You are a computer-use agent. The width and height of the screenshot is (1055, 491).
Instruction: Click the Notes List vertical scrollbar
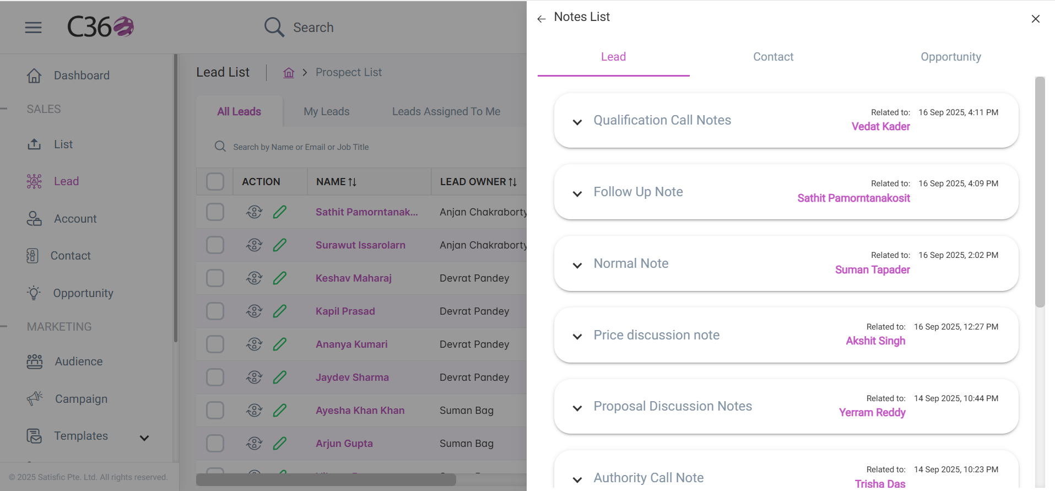point(1040,192)
